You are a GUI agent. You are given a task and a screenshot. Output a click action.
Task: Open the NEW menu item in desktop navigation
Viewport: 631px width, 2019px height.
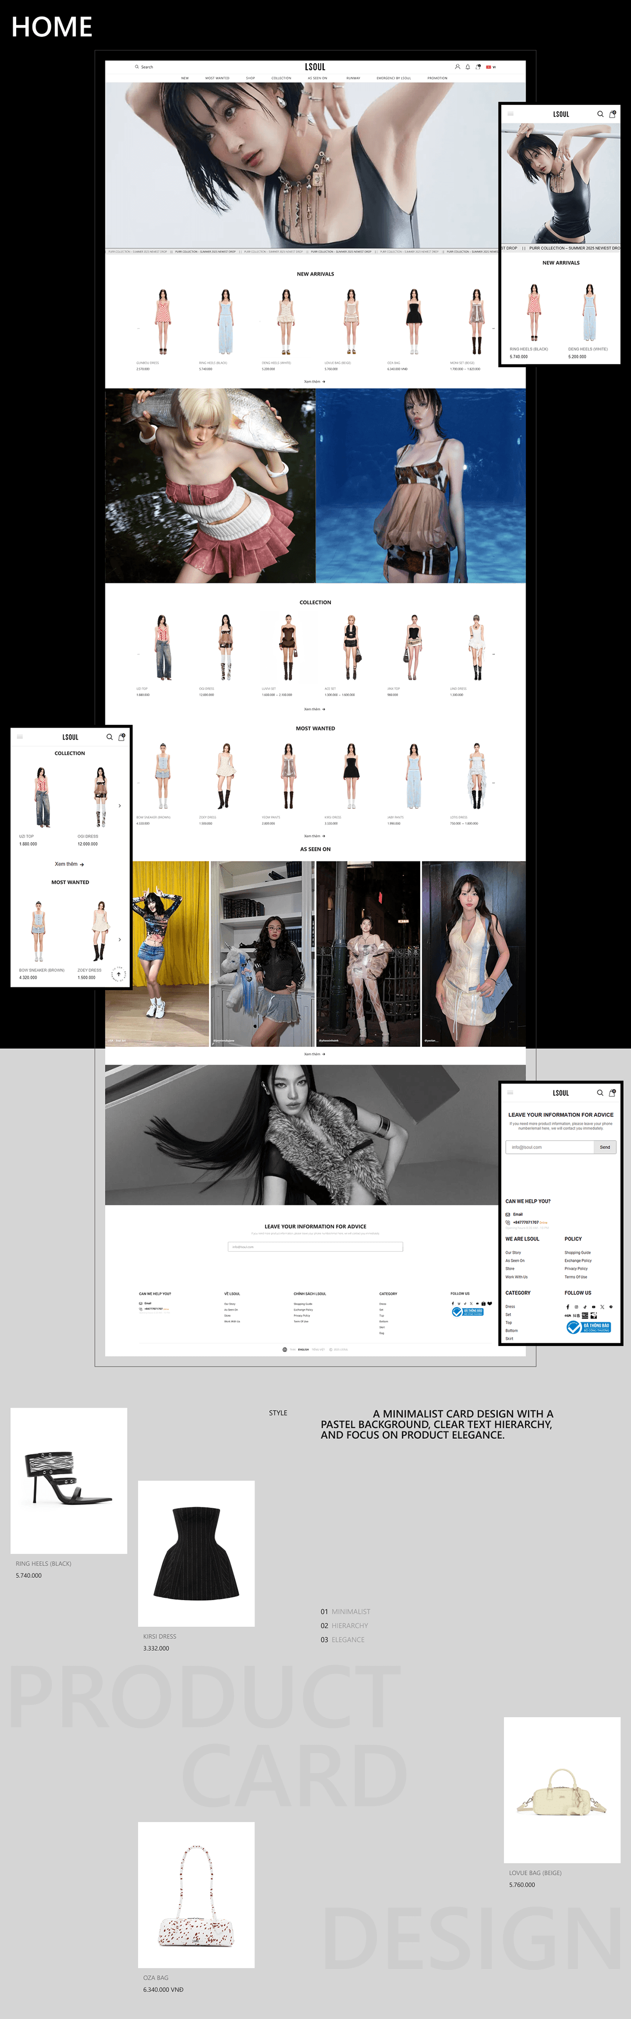coord(185,78)
